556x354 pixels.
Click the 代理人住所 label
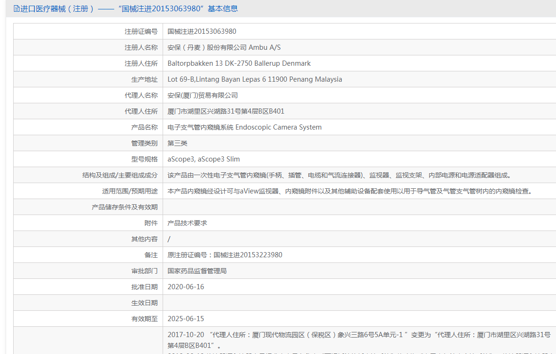141,111
